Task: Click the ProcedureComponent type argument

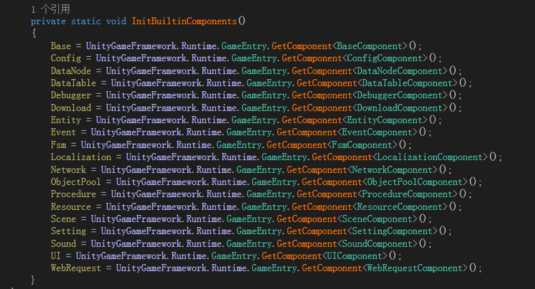Action: coord(407,194)
